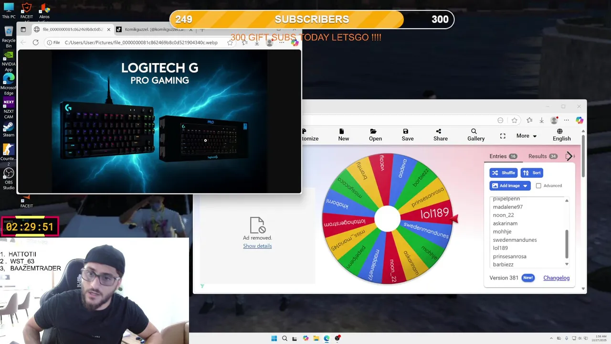Select entry mohhje in entries list
Image resolution: width=611 pixels, height=344 pixels.
point(502,232)
